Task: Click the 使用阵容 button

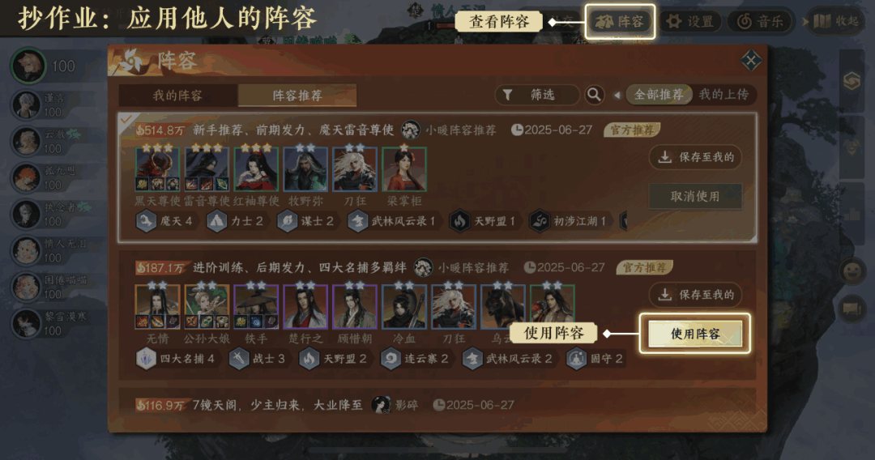Action: click(x=695, y=334)
